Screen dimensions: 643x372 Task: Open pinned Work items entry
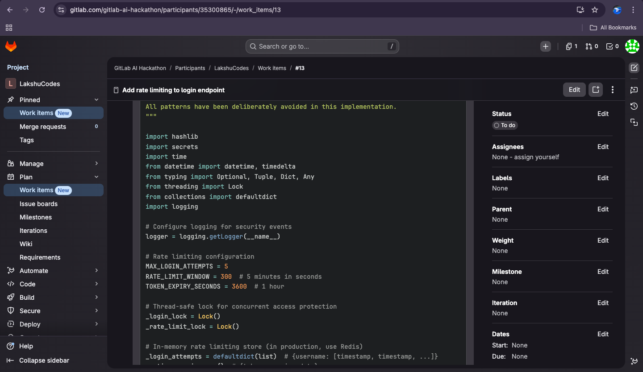point(54,113)
